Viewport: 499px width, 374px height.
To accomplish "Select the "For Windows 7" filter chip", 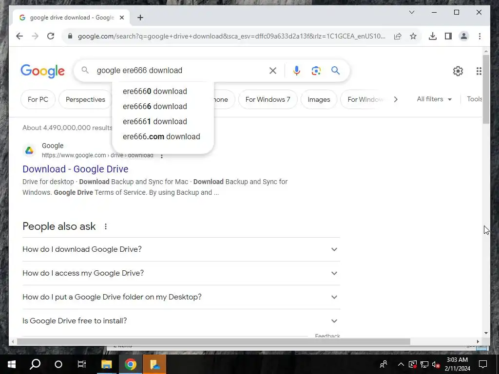I will (x=268, y=99).
